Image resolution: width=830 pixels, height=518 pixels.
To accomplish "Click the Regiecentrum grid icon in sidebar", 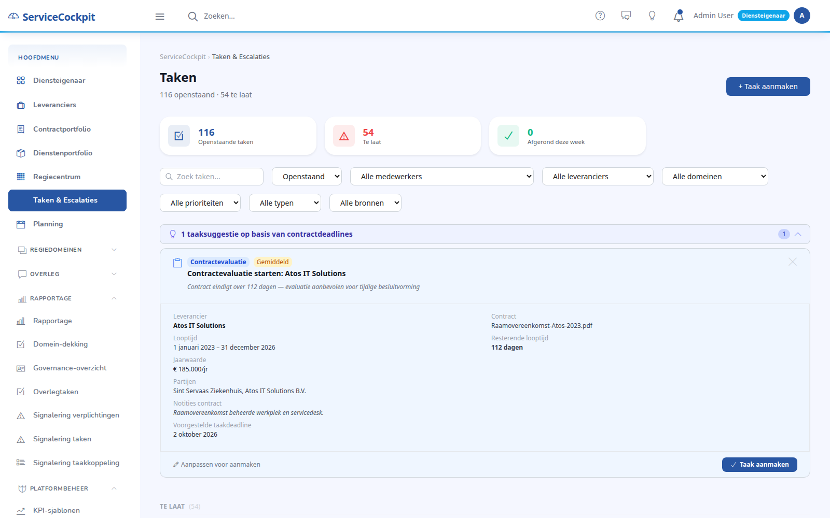I will [21, 177].
